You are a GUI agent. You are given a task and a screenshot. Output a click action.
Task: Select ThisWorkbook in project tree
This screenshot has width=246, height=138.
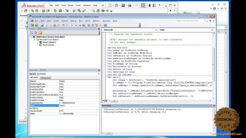48,45
